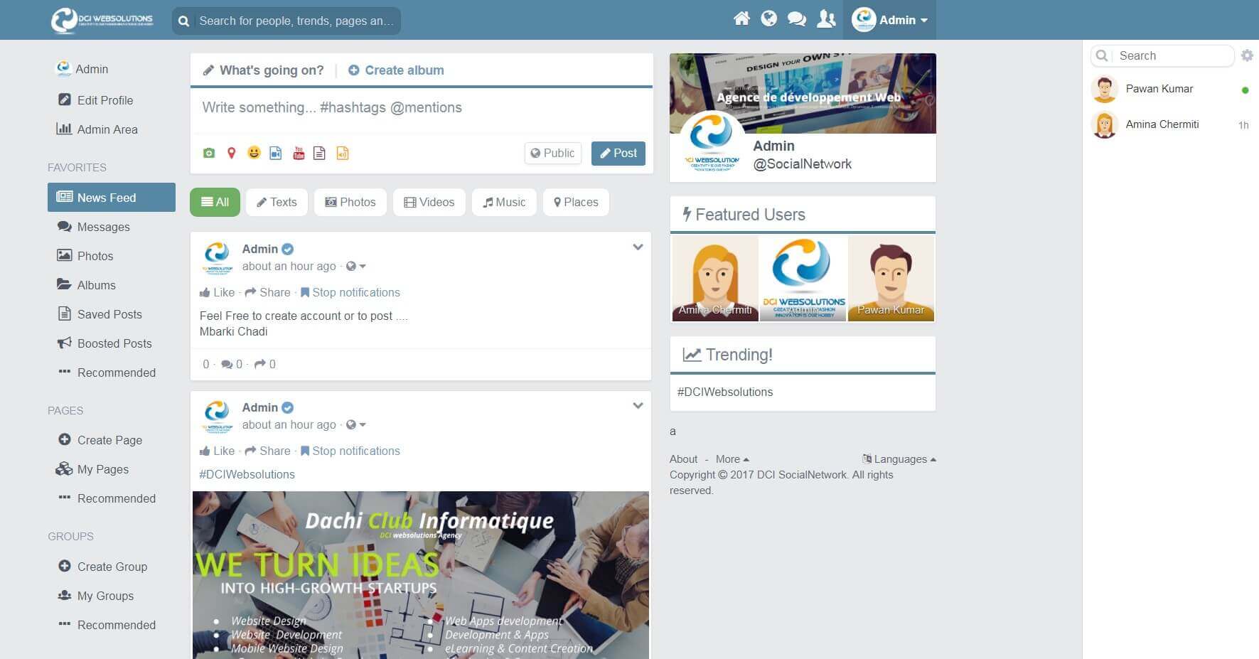Change privacy of second post via globe dropdown

click(356, 424)
